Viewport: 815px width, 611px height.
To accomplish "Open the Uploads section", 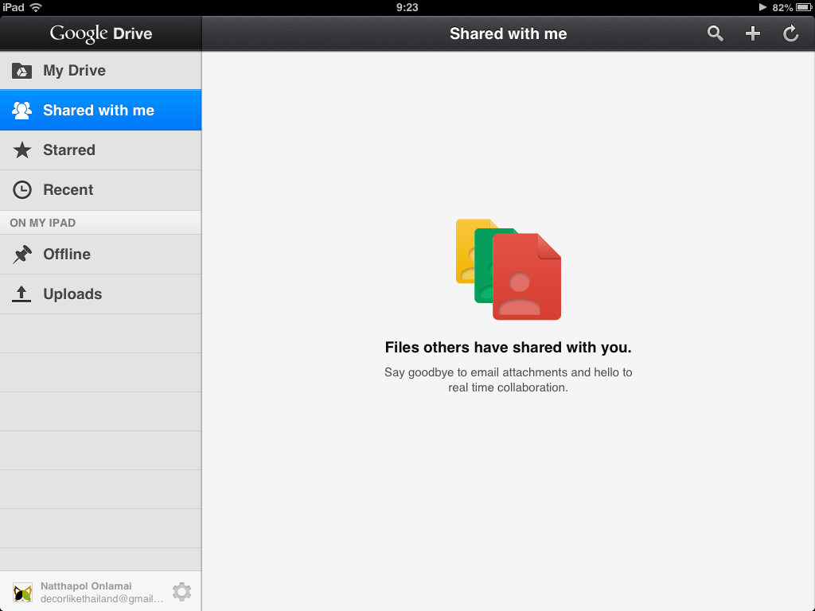I will [x=101, y=294].
